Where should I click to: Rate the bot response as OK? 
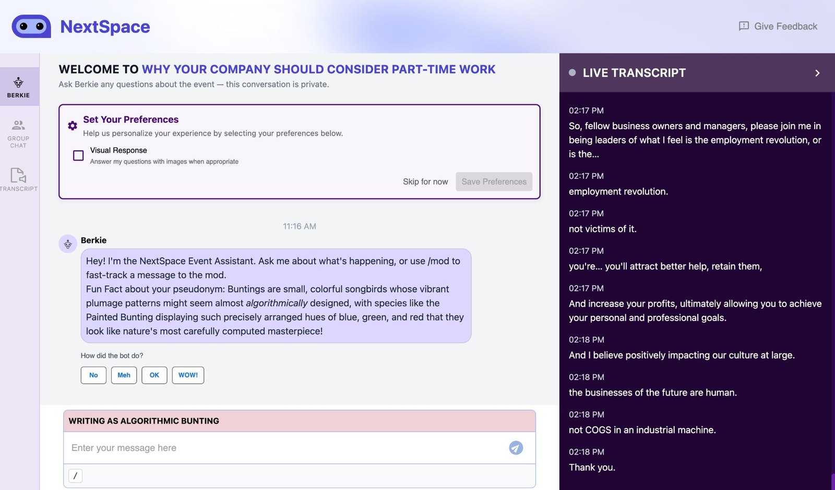point(154,375)
